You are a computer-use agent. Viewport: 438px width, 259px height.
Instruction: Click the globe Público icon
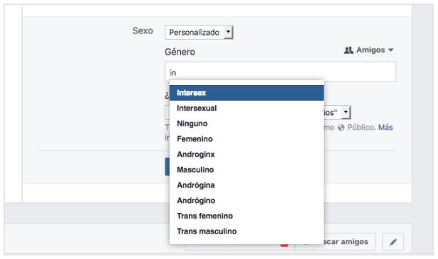(341, 128)
